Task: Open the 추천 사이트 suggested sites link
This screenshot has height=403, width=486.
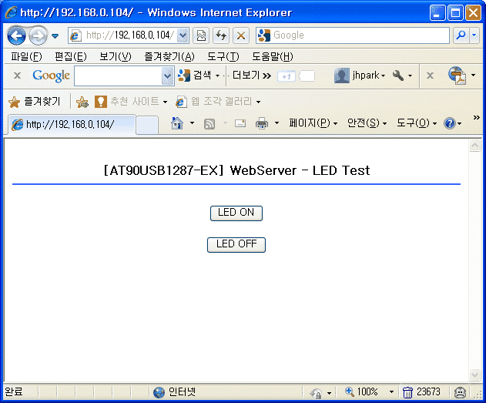Action: pyautogui.click(x=131, y=102)
